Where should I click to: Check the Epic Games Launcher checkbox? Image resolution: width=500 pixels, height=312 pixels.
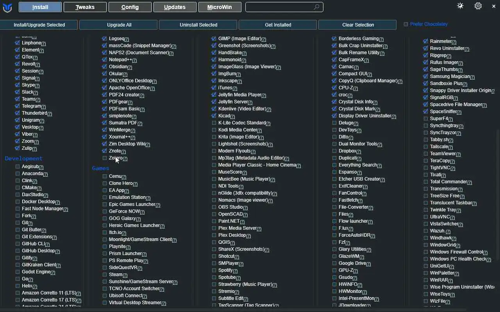(105, 204)
